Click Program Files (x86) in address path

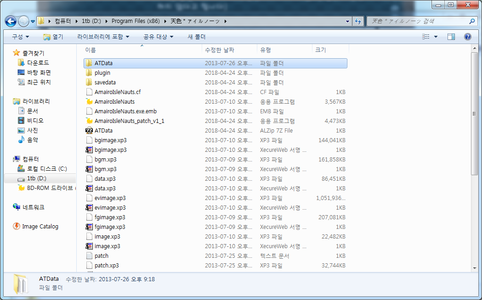pos(136,21)
